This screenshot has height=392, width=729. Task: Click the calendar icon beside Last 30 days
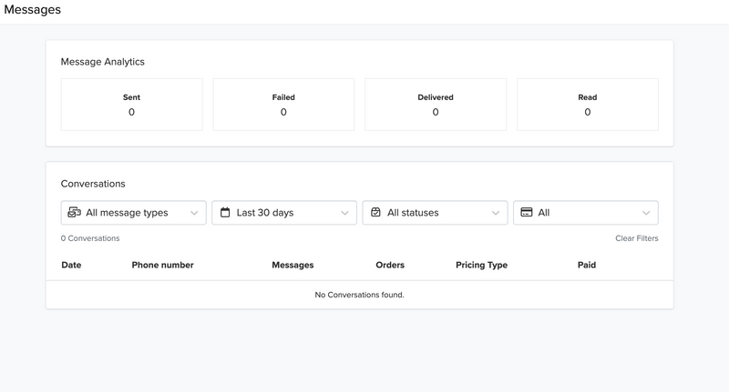pos(225,213)
